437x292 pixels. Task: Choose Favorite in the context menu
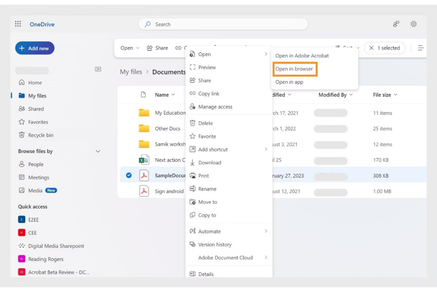[x=228, y=136]
